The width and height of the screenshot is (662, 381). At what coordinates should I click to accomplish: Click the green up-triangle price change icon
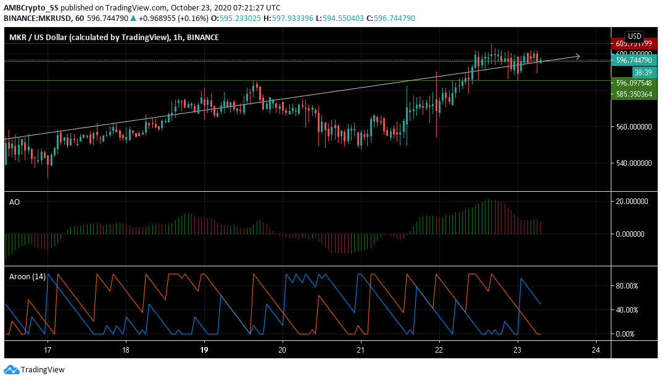point(133,18)
